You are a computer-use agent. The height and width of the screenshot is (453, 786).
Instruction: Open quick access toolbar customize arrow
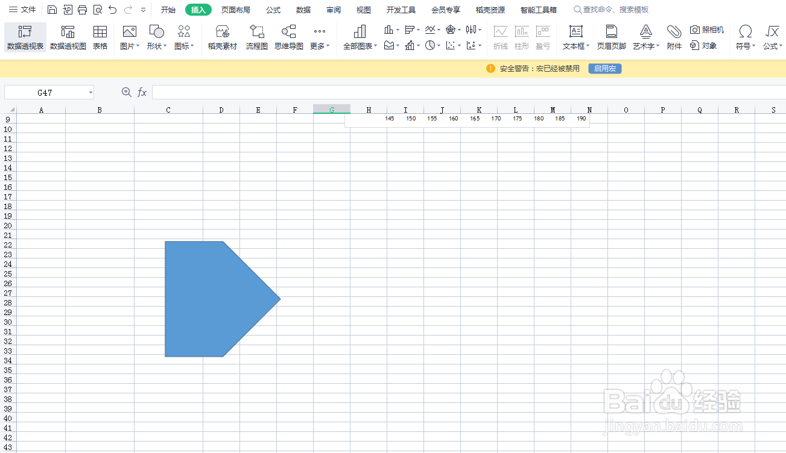(x=143, y=10)
